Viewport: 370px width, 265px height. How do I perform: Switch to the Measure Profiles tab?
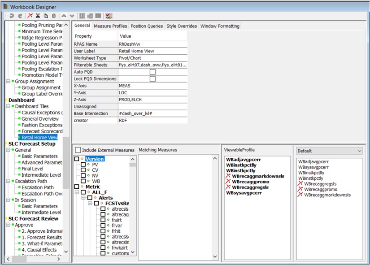pyautogui.click(x=110, y=26)
